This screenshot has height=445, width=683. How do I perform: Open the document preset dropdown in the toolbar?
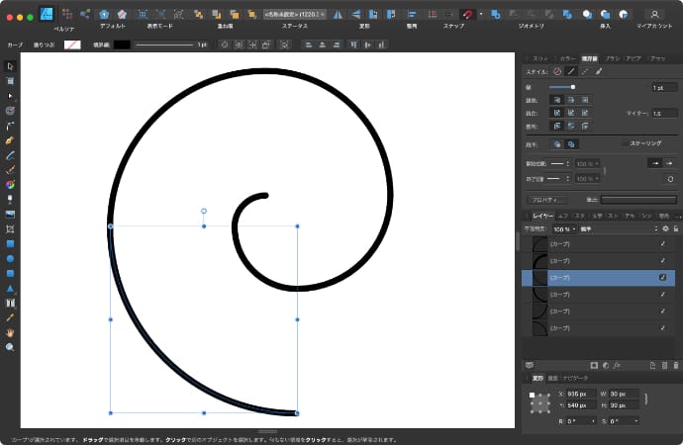[x=293, y=14]
